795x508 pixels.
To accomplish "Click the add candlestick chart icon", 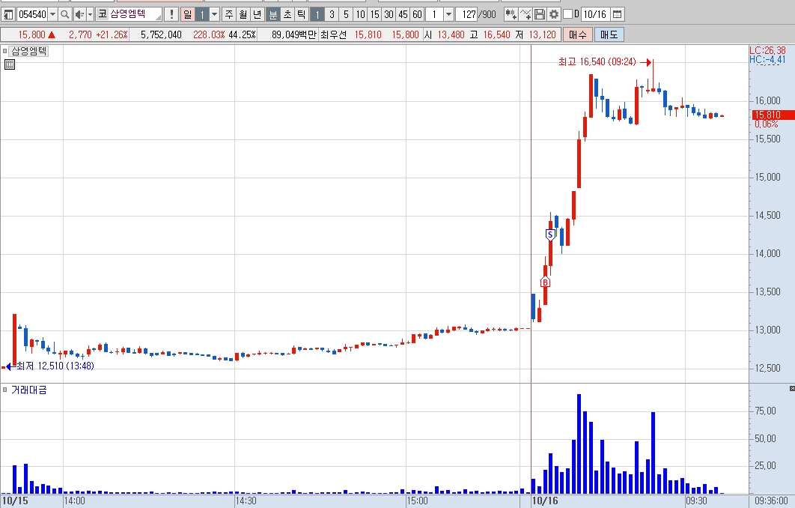I will (x=511, y=14).
